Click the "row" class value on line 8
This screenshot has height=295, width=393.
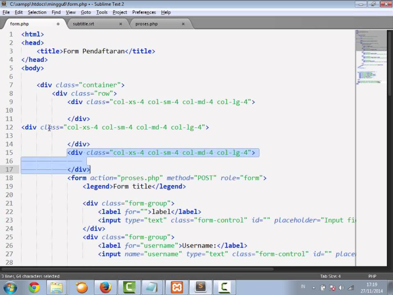pos(104,93)
